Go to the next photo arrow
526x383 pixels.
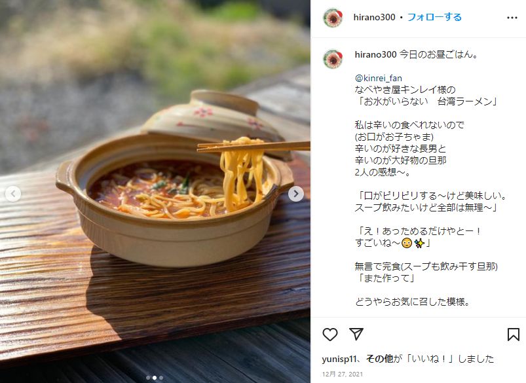click(x=296, y=194)
